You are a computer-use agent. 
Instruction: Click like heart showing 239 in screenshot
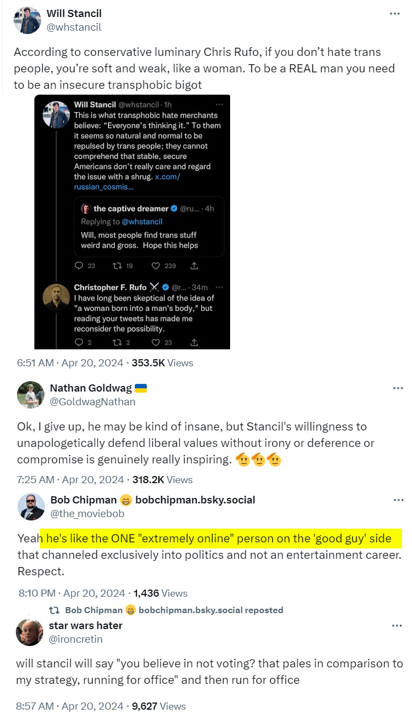156,265
